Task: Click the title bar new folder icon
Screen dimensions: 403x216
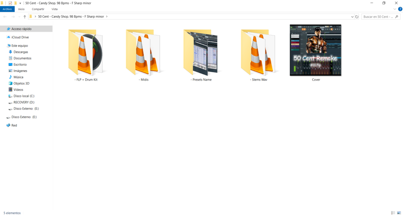Action: point(15,3)
